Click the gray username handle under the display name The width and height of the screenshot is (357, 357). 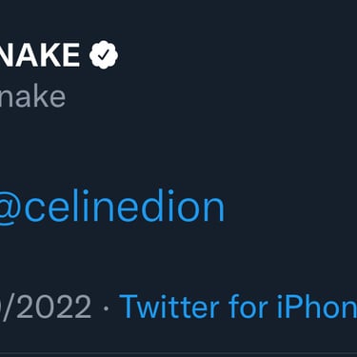click(x=32, y=97)
